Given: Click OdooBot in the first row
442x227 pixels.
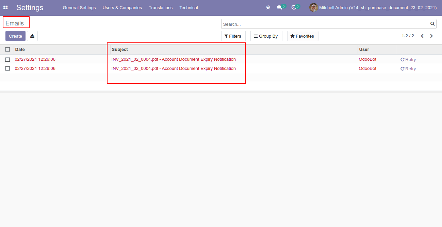Looking at the screenshot, I should point(367,59).
